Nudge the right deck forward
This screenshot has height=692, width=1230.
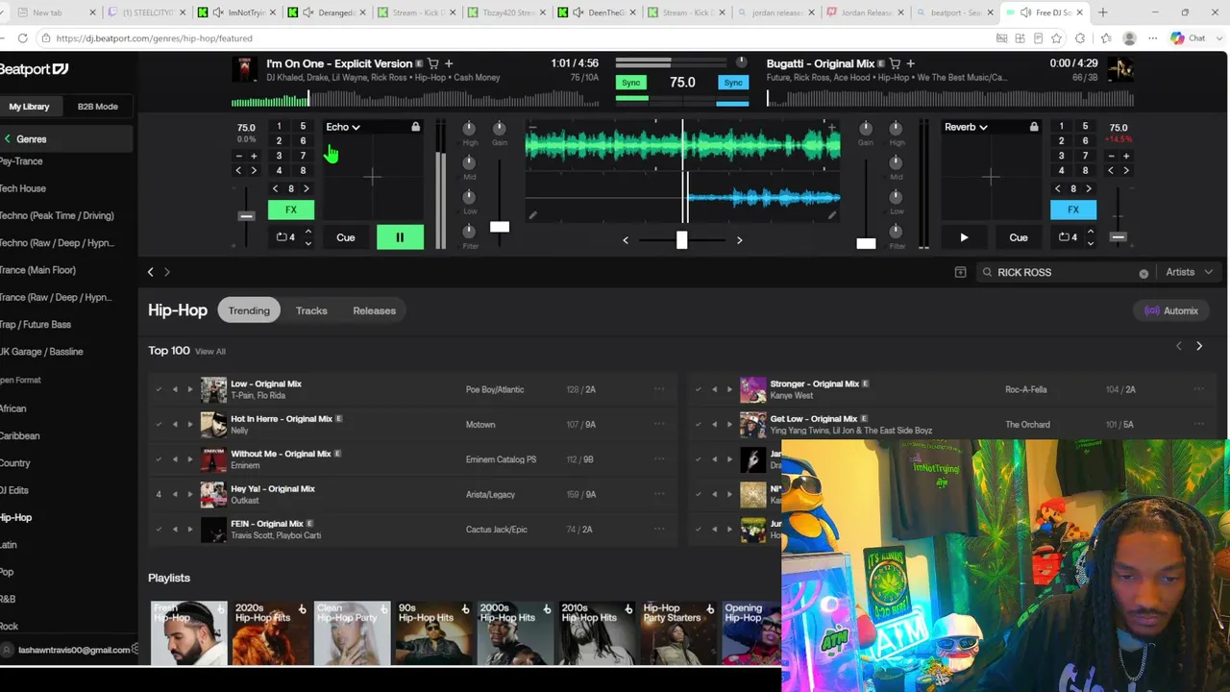click(1126, 171)
